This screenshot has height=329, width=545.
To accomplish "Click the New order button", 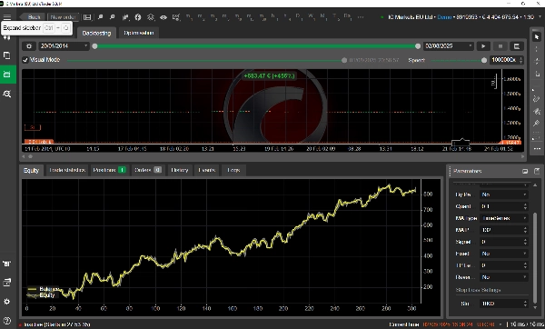I will [x=64, y=17].
